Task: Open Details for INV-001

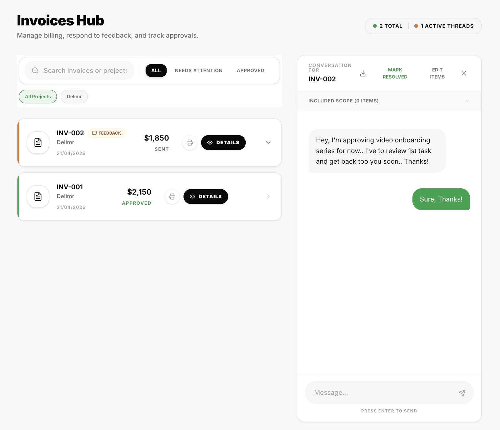Action: coord(206,197)
